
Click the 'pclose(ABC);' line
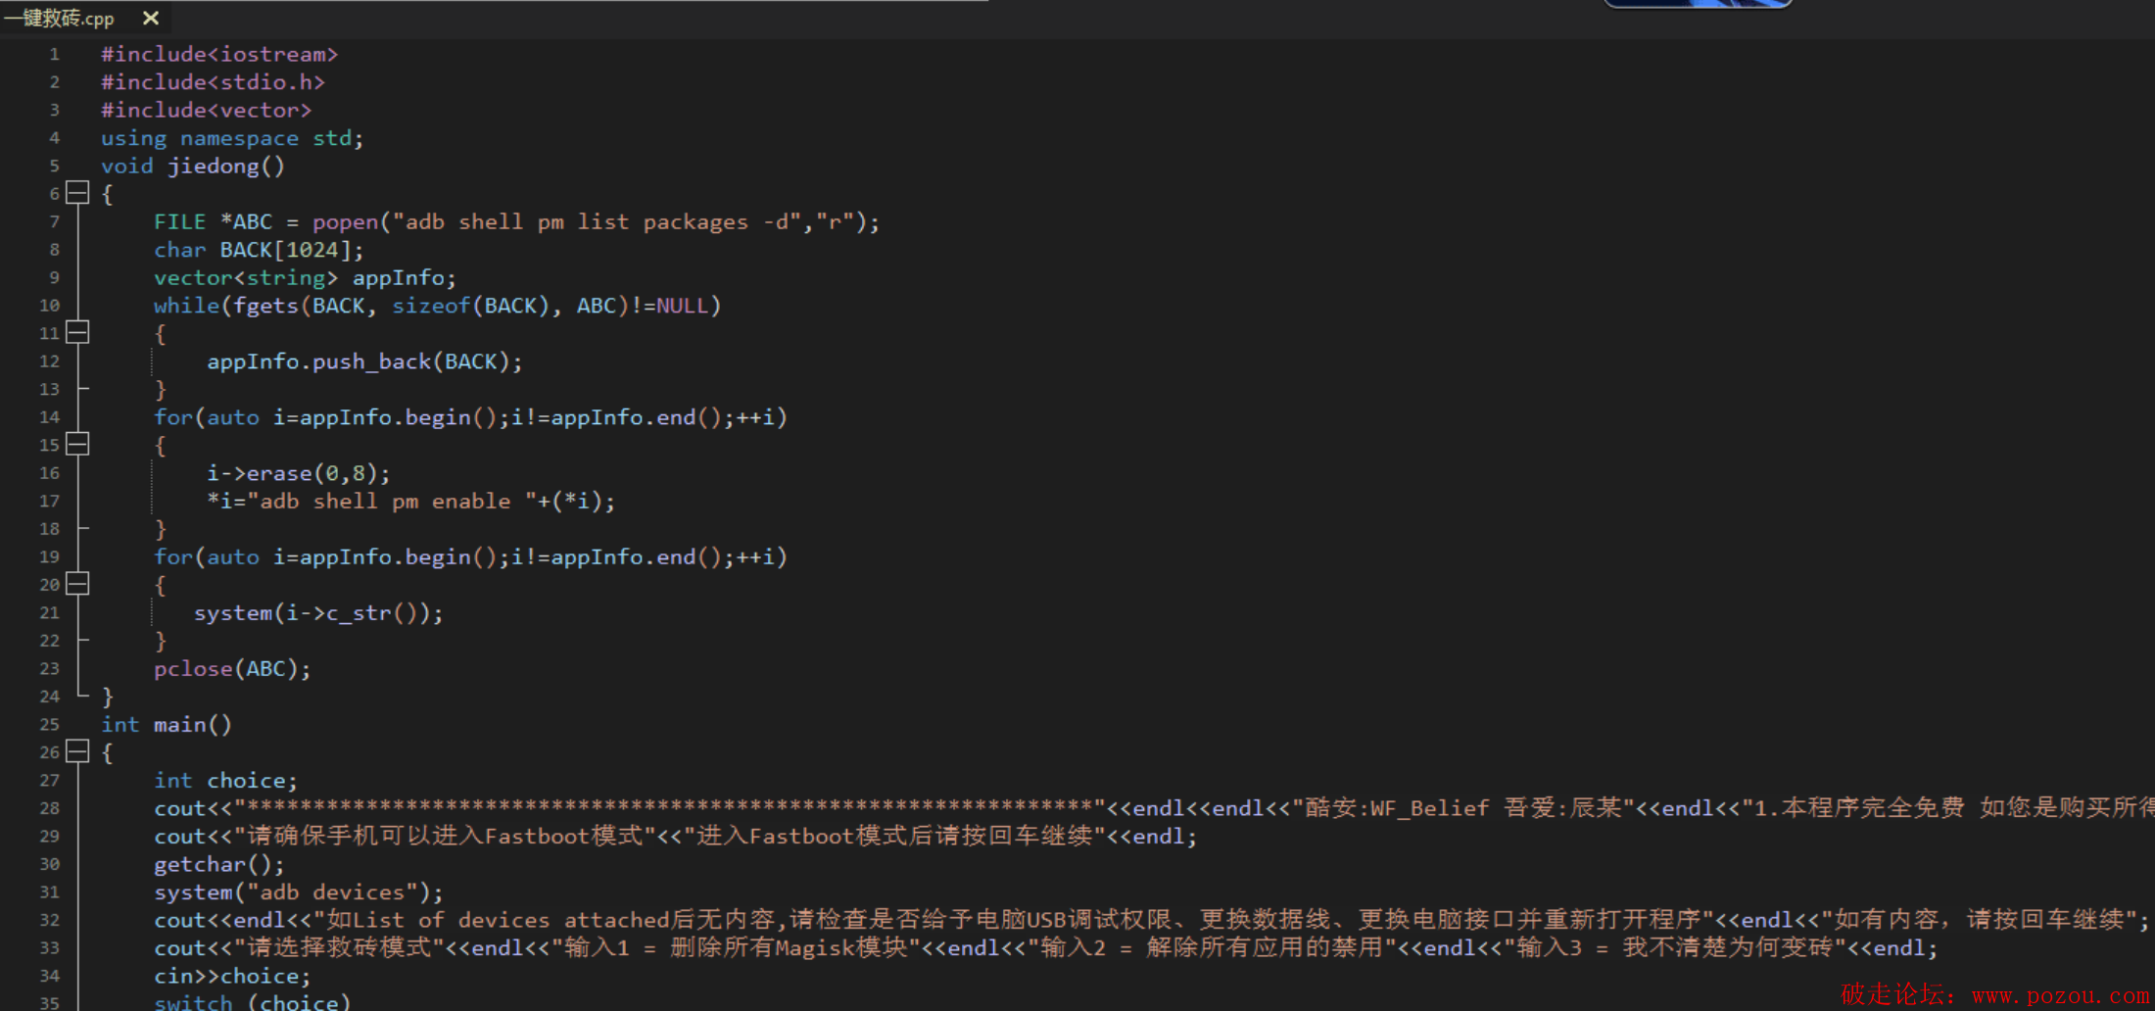click(x=232, y=668)
